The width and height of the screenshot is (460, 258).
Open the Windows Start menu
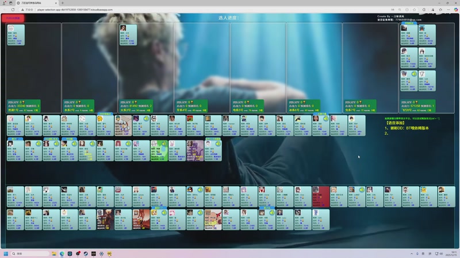coord(6,253)
